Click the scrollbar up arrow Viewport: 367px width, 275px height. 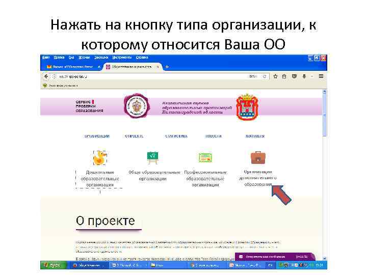(324, 92)
